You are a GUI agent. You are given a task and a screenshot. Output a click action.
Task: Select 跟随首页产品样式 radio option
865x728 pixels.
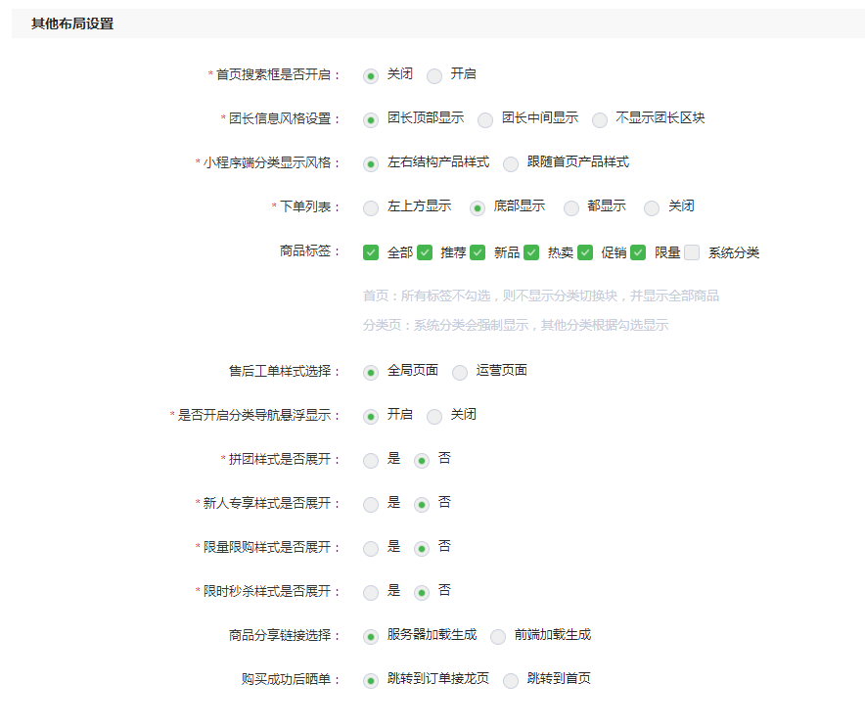click(x=510, y=163)
